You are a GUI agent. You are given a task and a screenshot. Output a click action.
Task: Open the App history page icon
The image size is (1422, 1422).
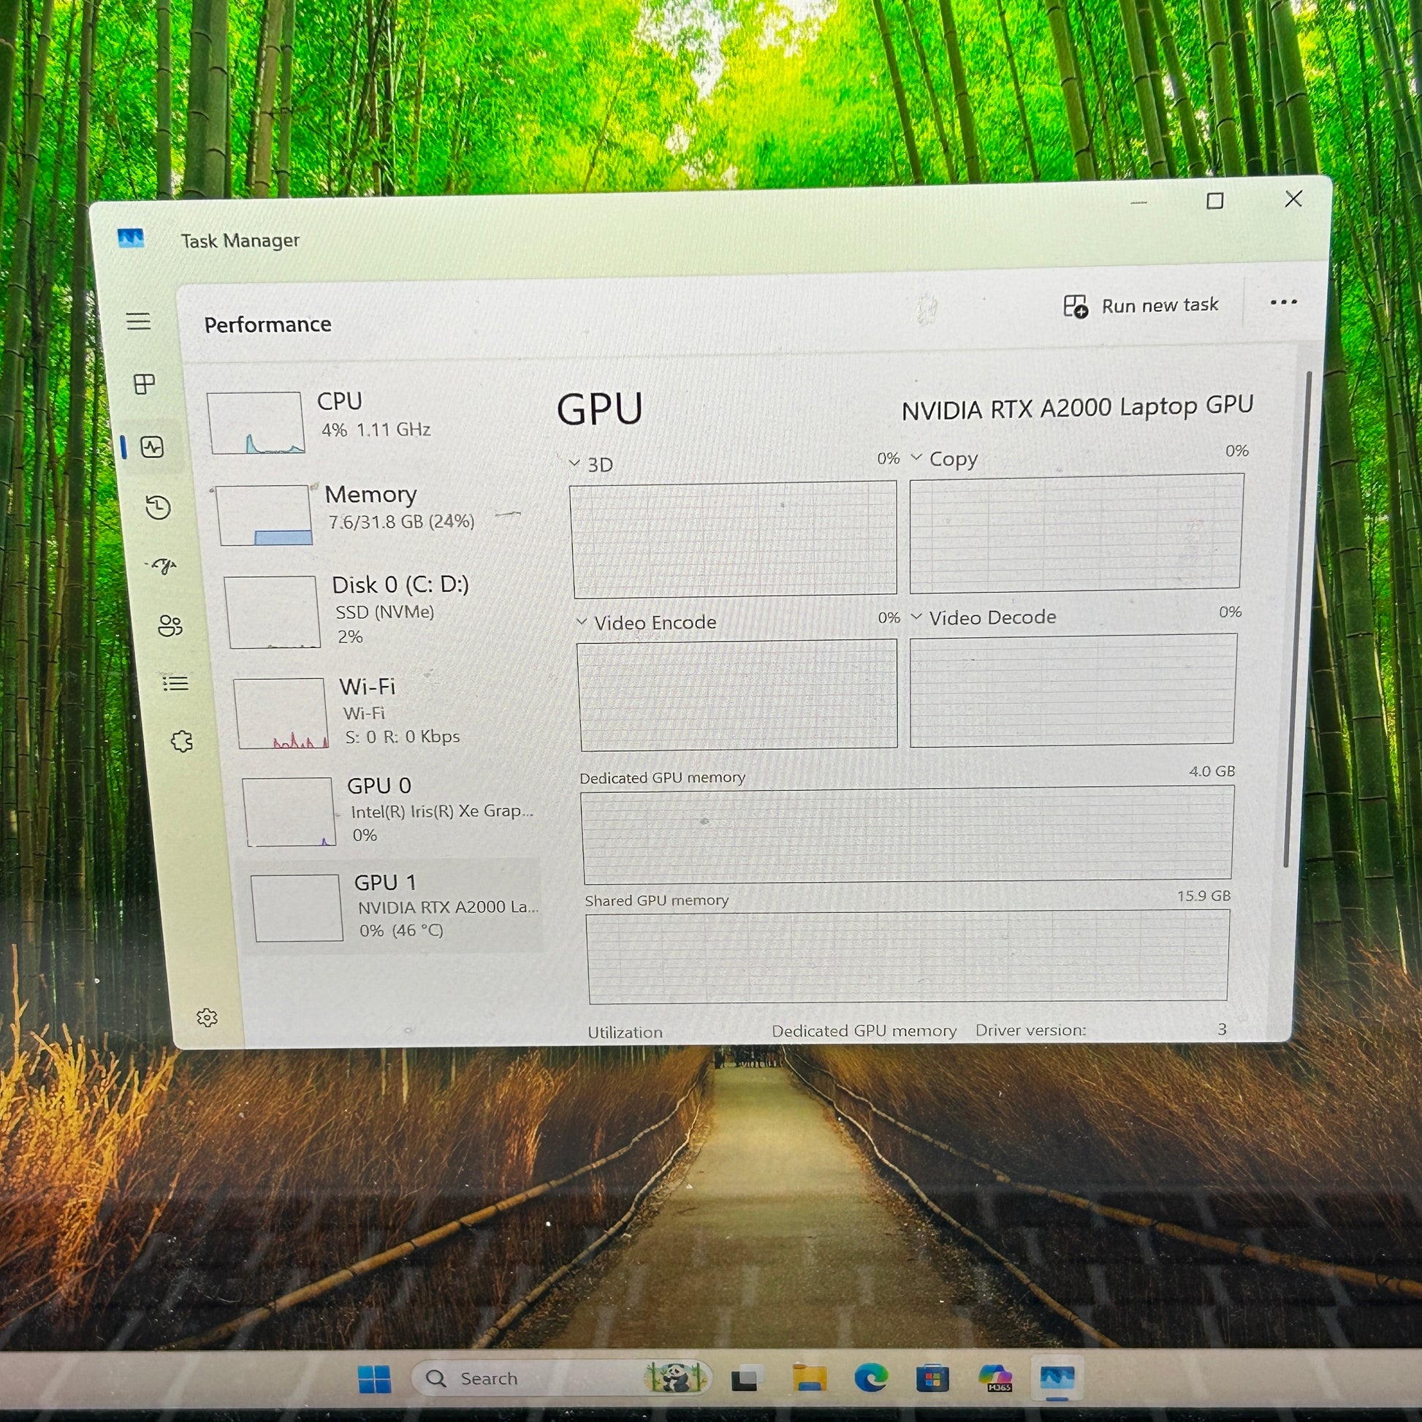click(x=159, y=507)
